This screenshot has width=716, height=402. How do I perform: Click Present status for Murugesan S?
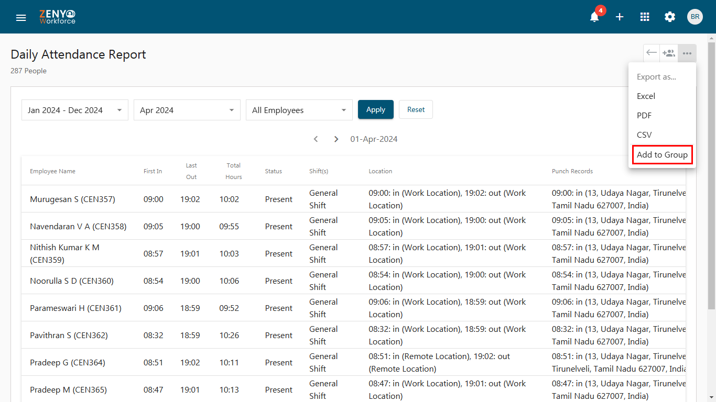coord(279,199)
